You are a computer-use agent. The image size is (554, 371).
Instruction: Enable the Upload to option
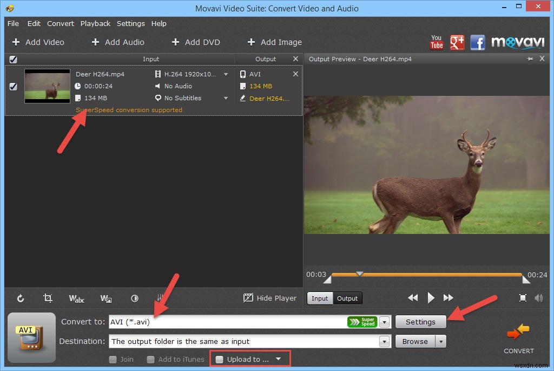(x=219, y=359)
